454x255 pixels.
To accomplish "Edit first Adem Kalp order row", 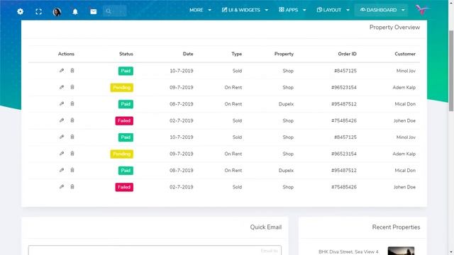I will pos(62,87).
